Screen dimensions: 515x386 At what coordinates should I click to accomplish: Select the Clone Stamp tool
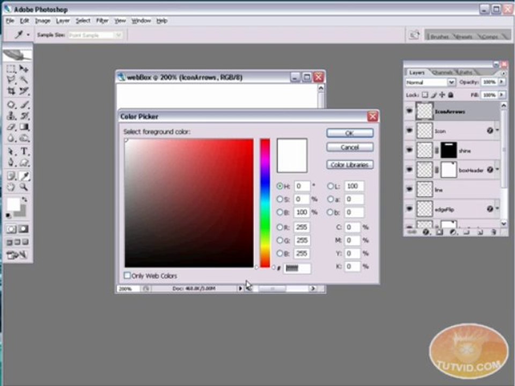point(11,116)
